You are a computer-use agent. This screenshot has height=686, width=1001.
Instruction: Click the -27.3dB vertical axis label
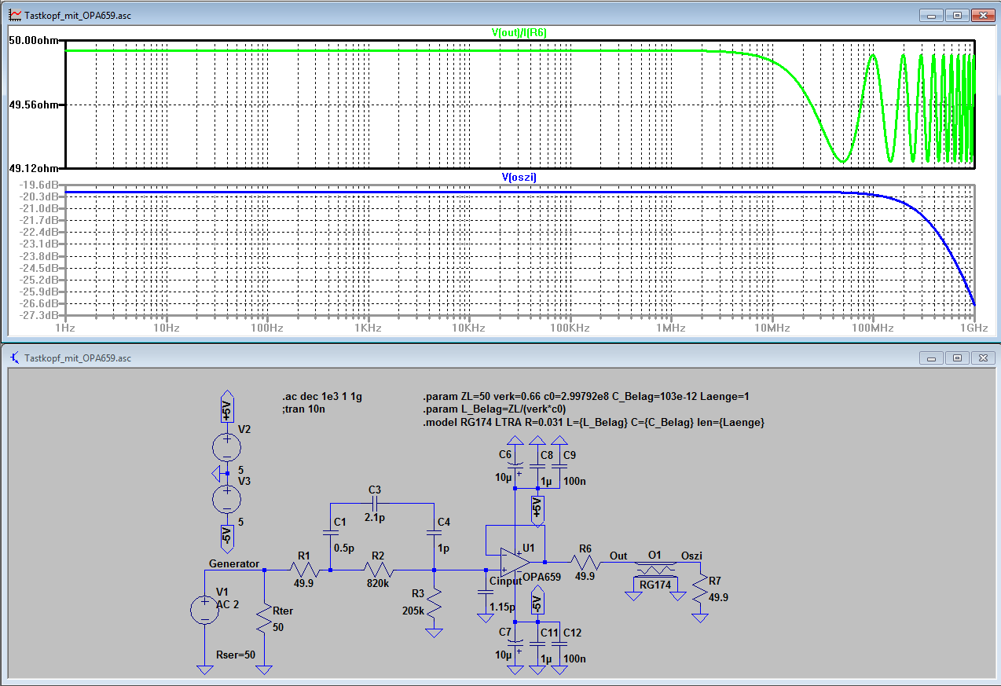(x=40, y=316)
